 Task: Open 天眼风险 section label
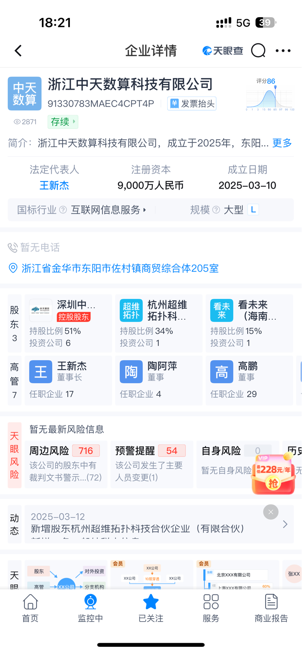15,455
